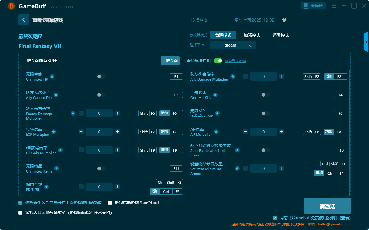369x230 pixels.
Task: Open the steam platform dropdown
Action: click(232, 45)
